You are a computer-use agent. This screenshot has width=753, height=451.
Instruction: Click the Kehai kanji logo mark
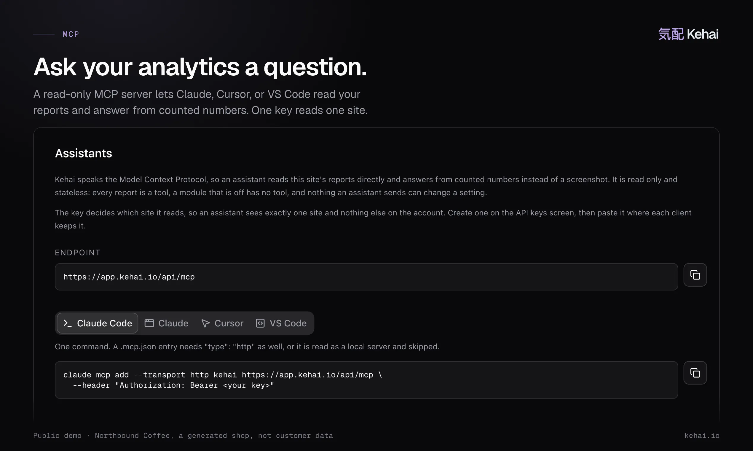coord(671,34)
